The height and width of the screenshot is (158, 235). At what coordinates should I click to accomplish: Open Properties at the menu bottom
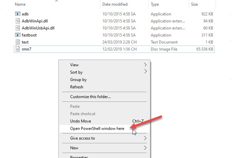(x=79, y=156)
